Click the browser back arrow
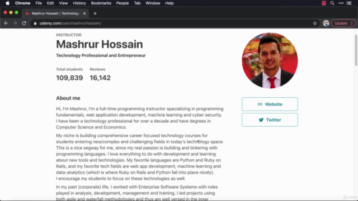Screen dimensions: 358x201 pyautogui.click(x=6, y=23)
